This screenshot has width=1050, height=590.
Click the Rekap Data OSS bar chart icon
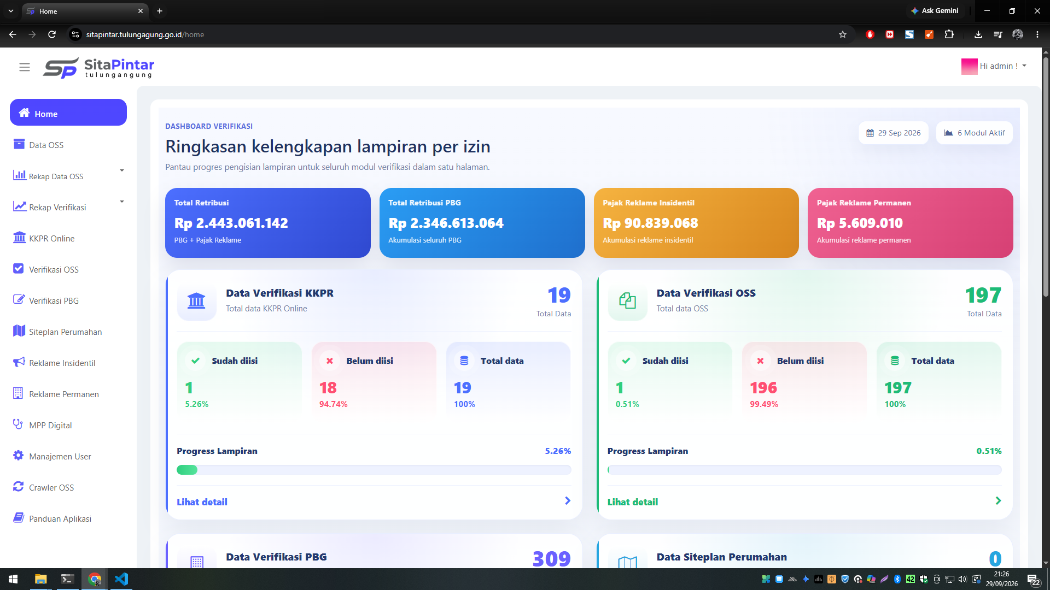pos(20,175)
